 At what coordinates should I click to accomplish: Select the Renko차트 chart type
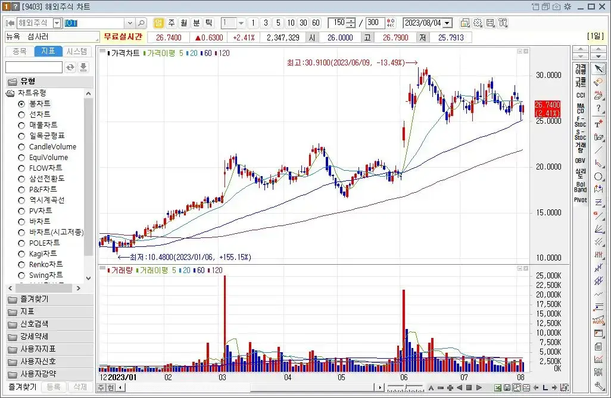40,264
